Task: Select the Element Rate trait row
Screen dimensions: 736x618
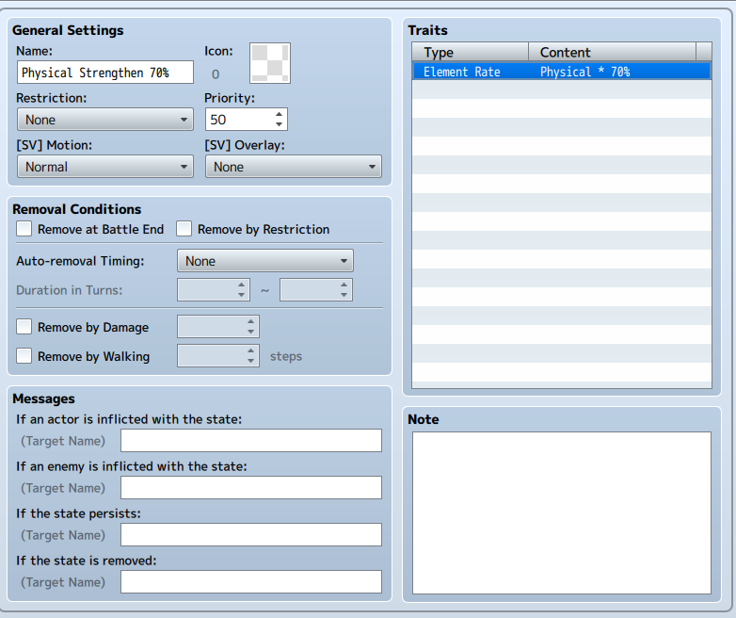Action: [x=562, y=72]
